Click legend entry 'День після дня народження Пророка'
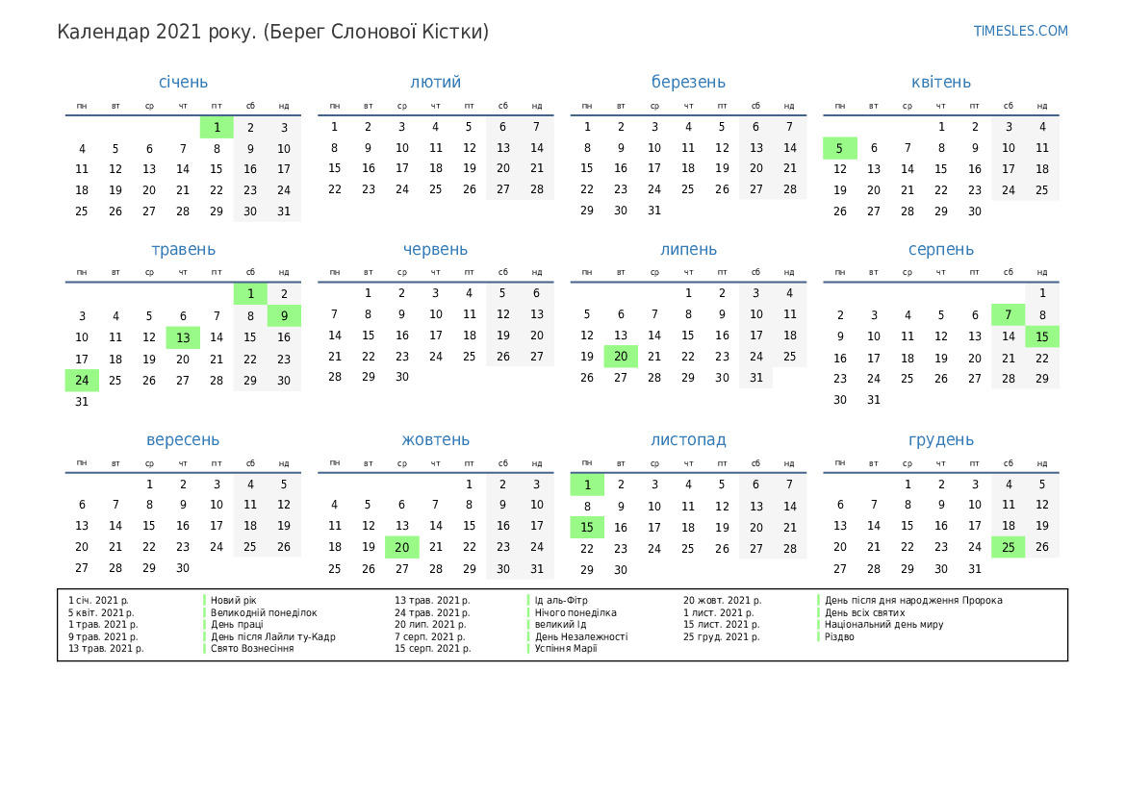Viewport: 1125px width, 795px height. (x=913, y=601)
